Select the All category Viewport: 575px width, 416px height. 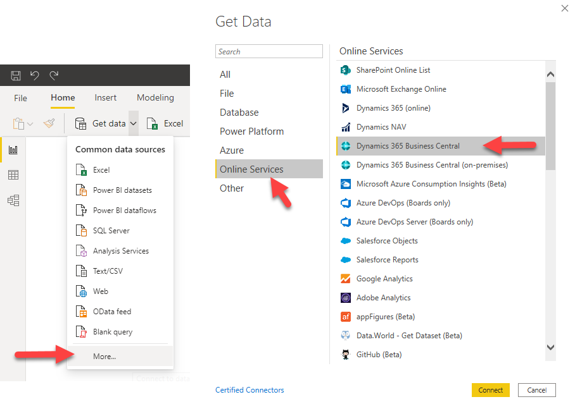269,75
